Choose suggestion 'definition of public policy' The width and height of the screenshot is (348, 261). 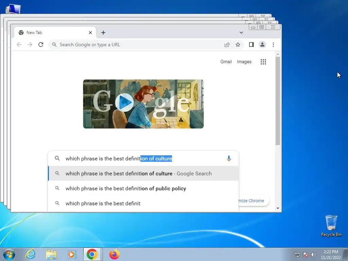click(x=143, y=188)
